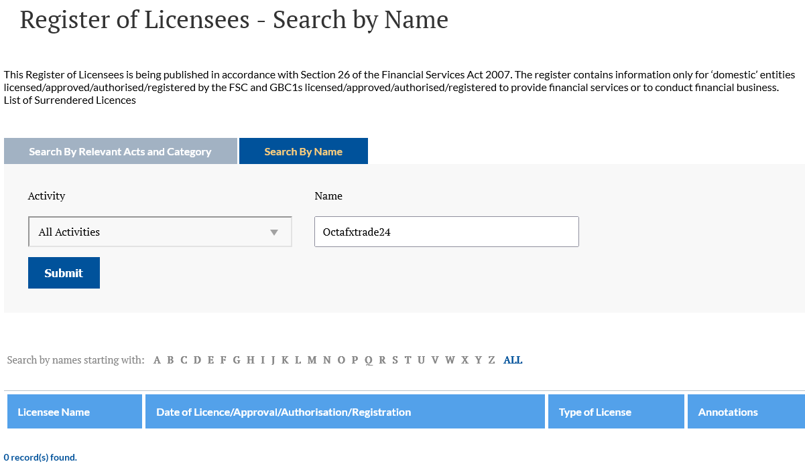805x472 pixels.
Task: Click the Name field label
Action: coord(328,196)
